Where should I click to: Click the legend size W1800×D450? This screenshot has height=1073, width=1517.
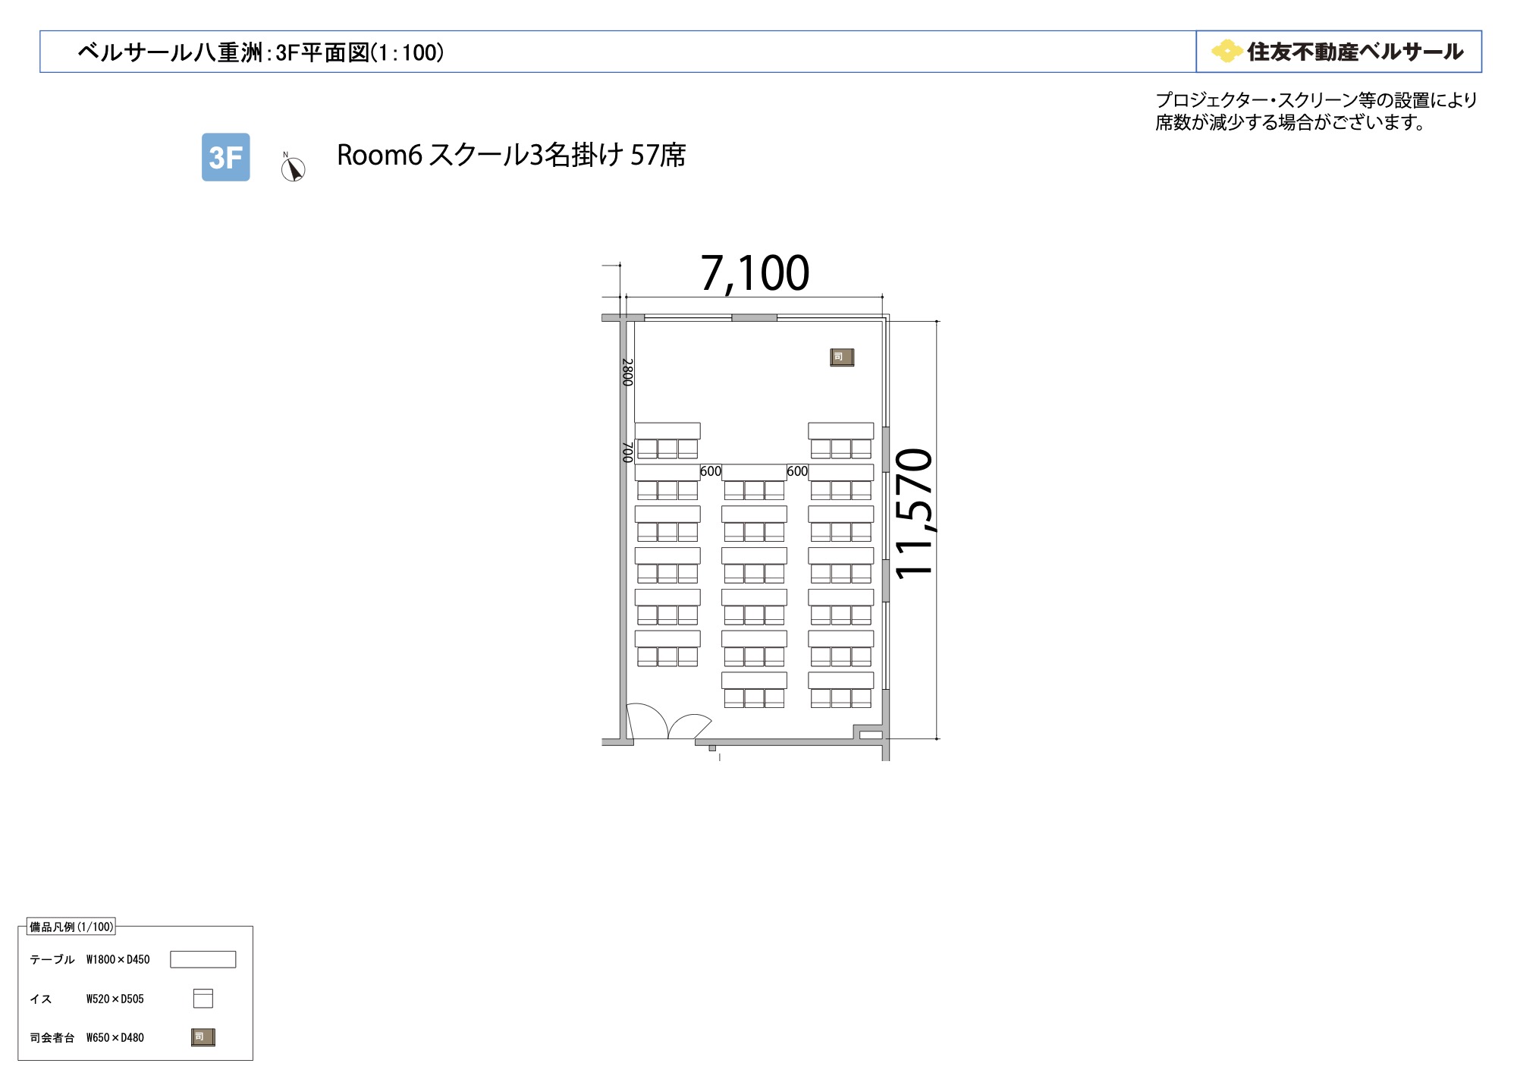coord(118,960)
